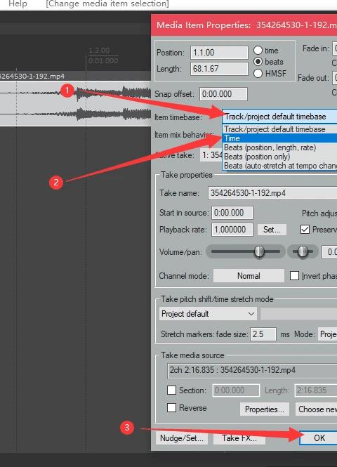Viewport: 337px width, 467px height.
Task: Click the Fade out input field
Action: (x=335, y=78)
